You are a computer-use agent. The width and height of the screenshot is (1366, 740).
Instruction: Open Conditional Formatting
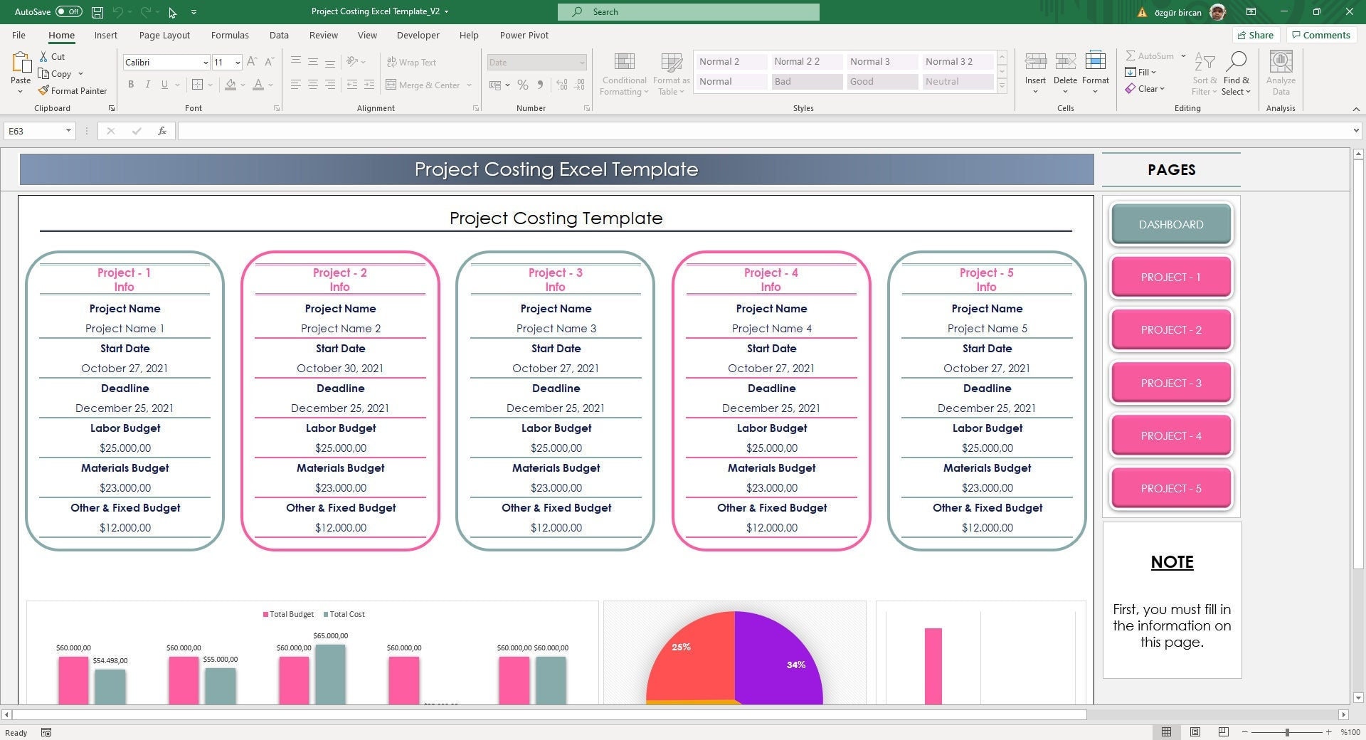tap(624, 74)
